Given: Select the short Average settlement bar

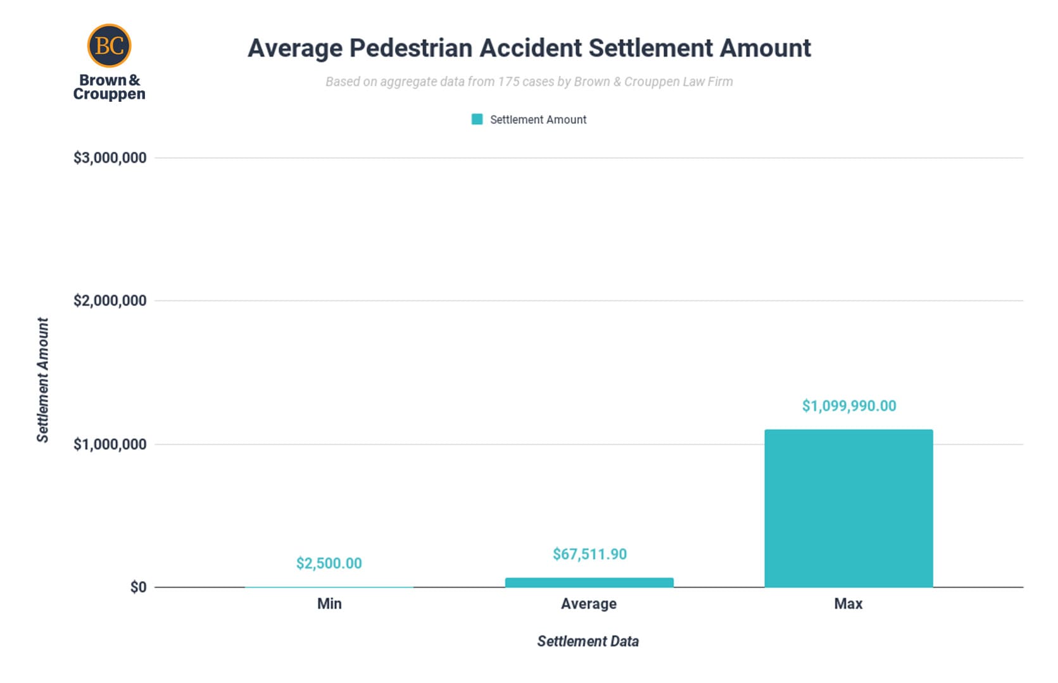Looking at the screenshot, I should (x=589, y=582).
